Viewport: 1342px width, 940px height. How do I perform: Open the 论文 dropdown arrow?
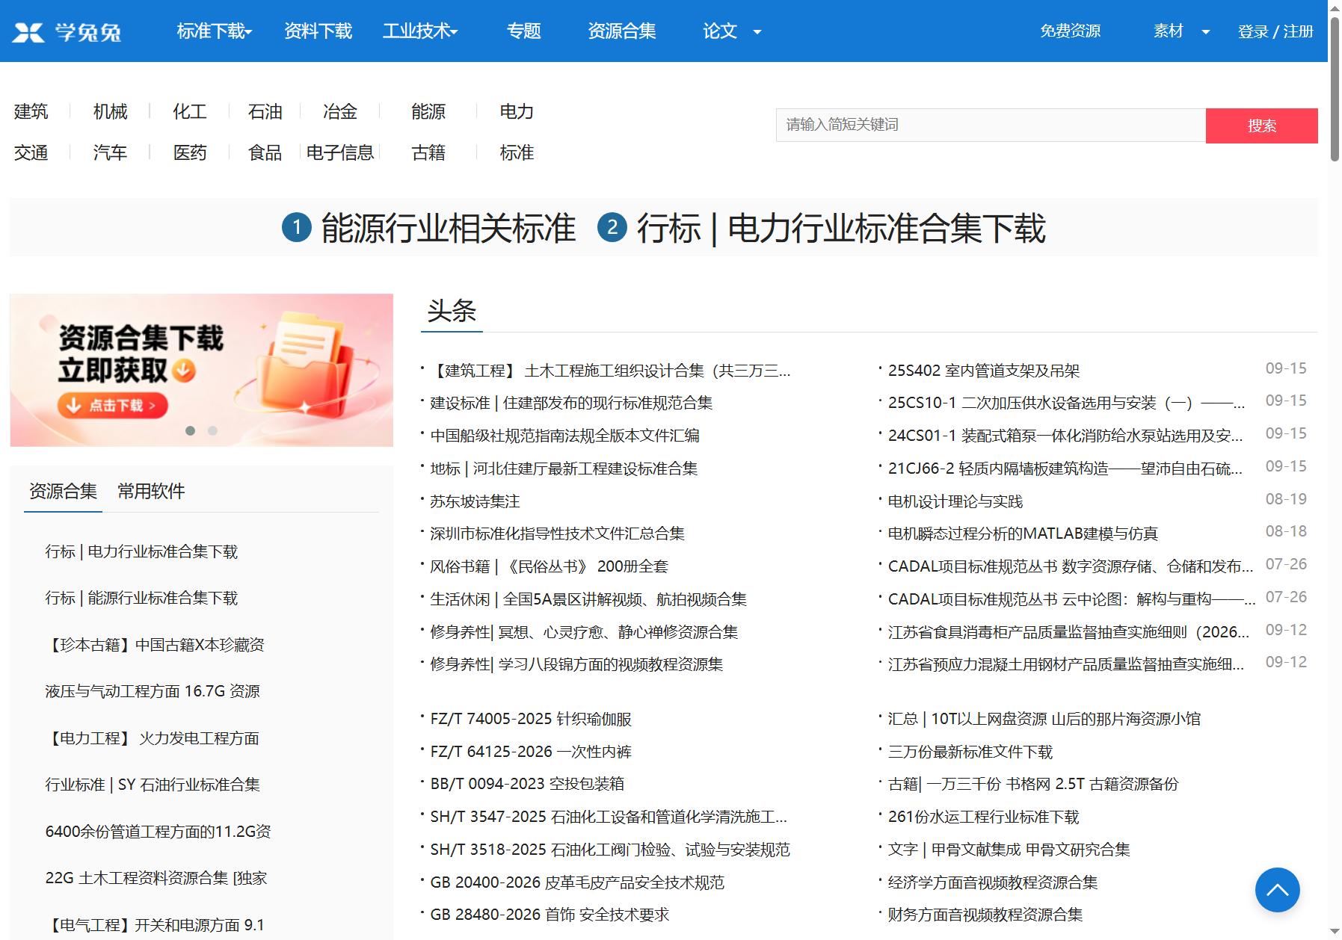tap(757, 32)
